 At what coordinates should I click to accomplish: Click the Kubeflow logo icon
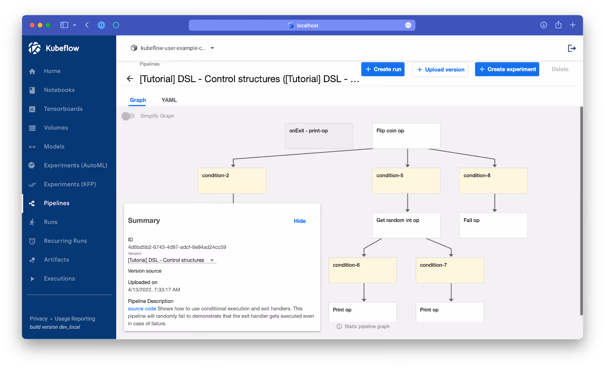[x=34, y=48]
